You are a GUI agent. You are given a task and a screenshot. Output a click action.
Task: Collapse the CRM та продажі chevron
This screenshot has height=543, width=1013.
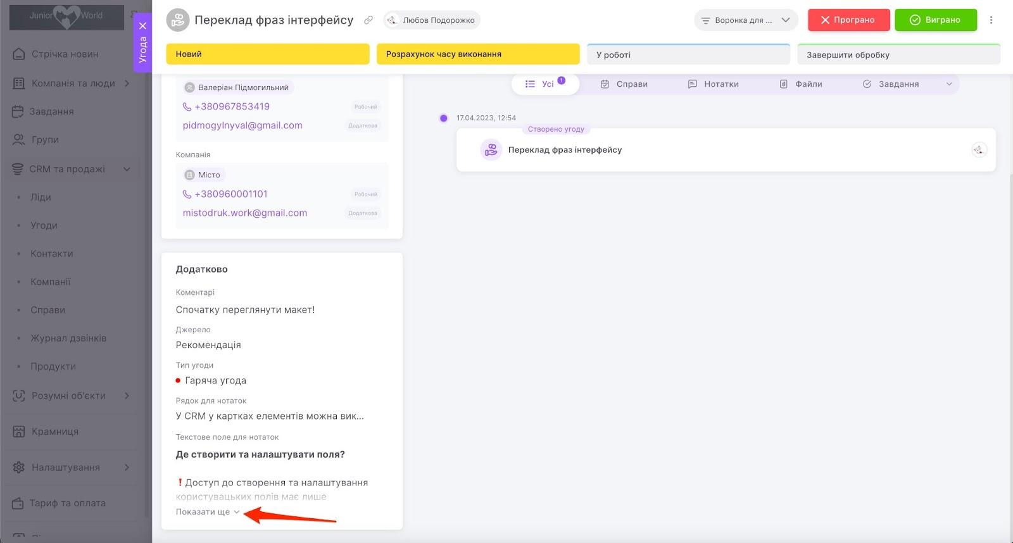pyautogui.click(x=127, y=169)
